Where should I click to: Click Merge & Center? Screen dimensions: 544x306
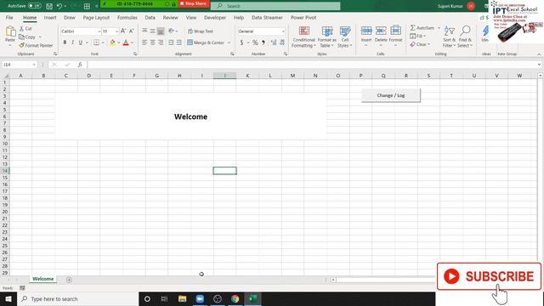coord(206,42)
